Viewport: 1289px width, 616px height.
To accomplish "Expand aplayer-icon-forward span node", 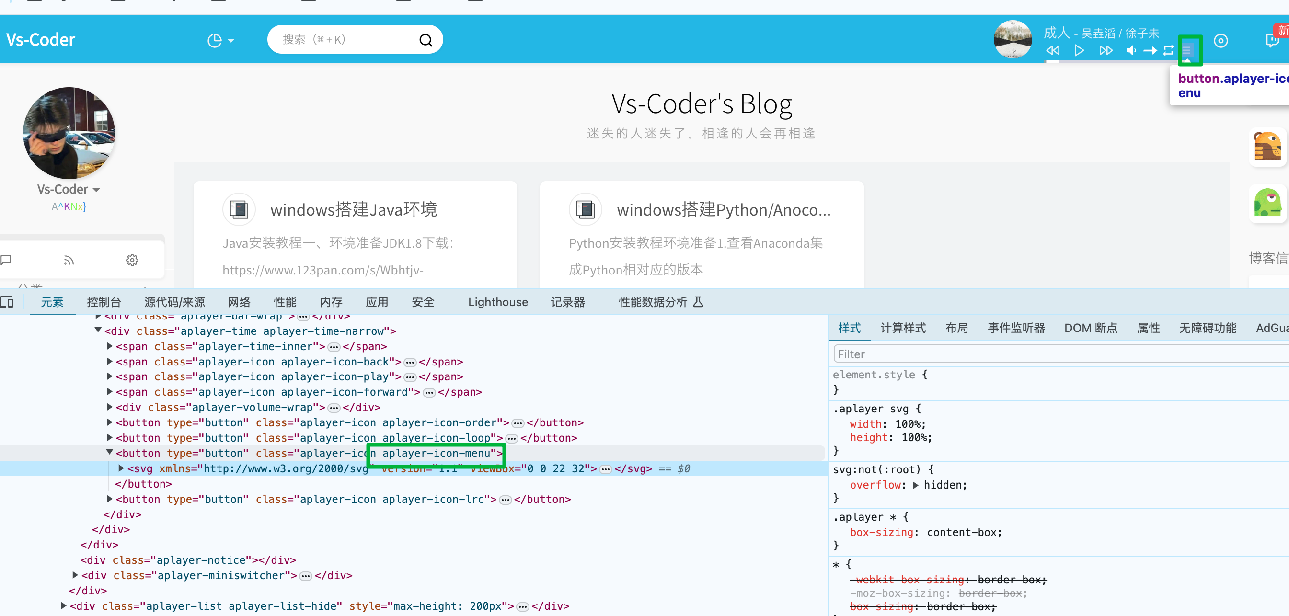I will [110, 392].
